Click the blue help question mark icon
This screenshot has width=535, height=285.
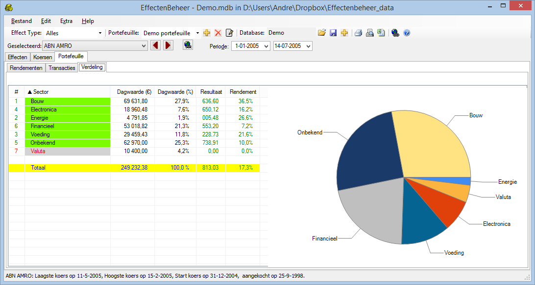coord(406,33)
